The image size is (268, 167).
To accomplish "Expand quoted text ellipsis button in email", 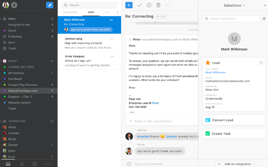I will (132, 112).
